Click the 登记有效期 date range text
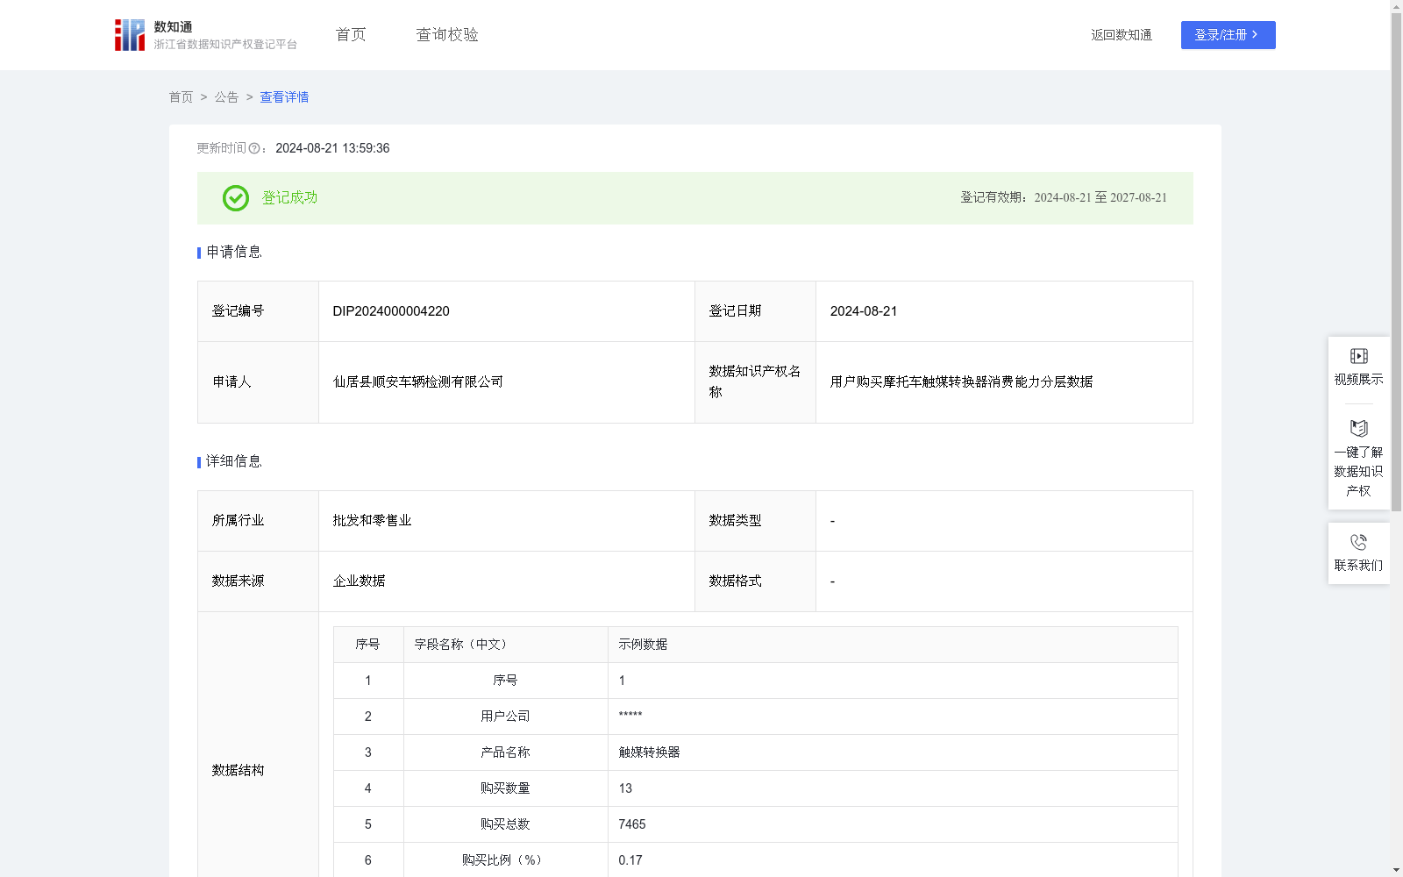The image size is (1403, 877). (1064, 198)
